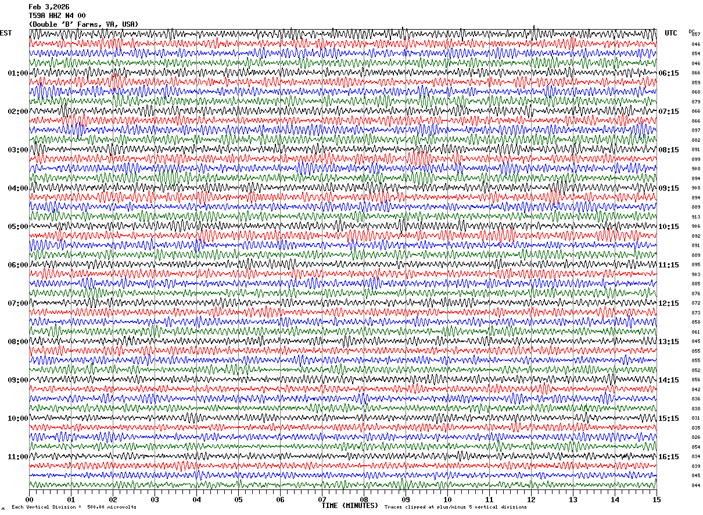Click the "13:15" UTC time label
Image resolution: width=703 pixels, height=515 pixels.
pos(669,342)
